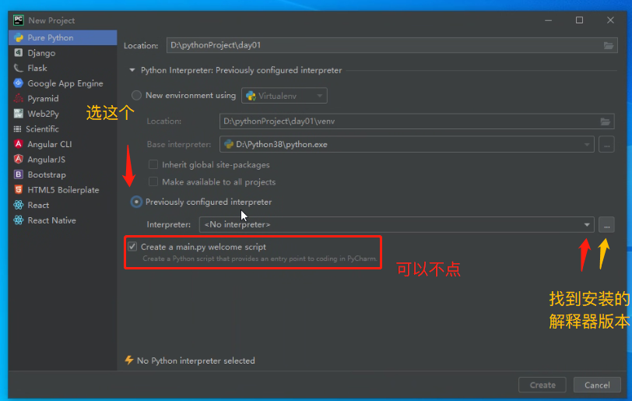The width and height of the screenshot is (632, 401).
Task: Select Previously configured interpreter radio button
Action: [x=136, y=202]
